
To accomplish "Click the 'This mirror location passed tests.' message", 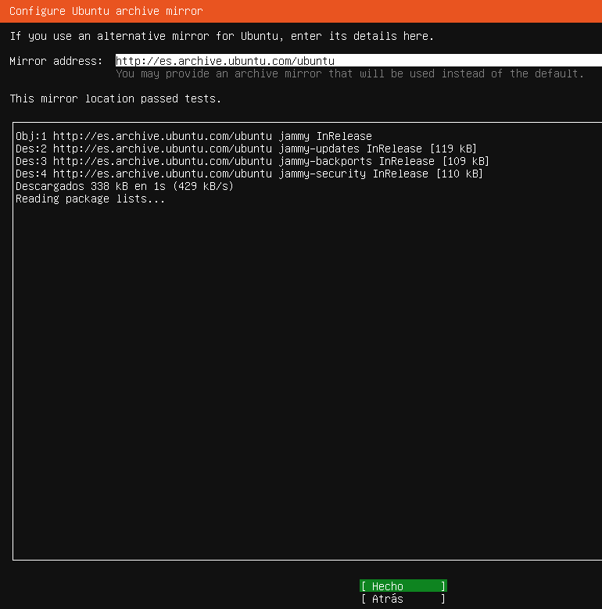I will pyautogui.click(x=116, y=99).
